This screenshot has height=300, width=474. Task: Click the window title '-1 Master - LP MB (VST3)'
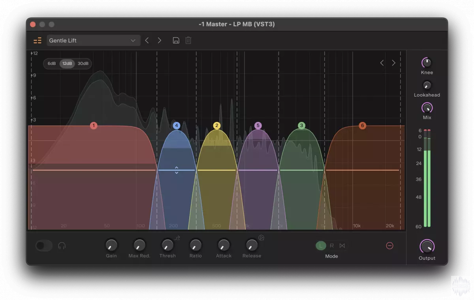click(x=237, y=24)
